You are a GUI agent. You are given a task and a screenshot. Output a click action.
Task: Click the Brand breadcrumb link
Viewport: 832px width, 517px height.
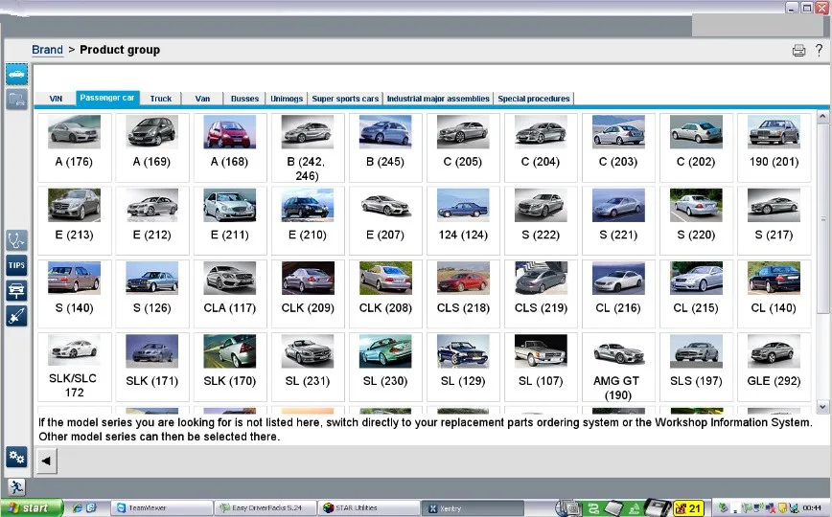coord(47,50)
